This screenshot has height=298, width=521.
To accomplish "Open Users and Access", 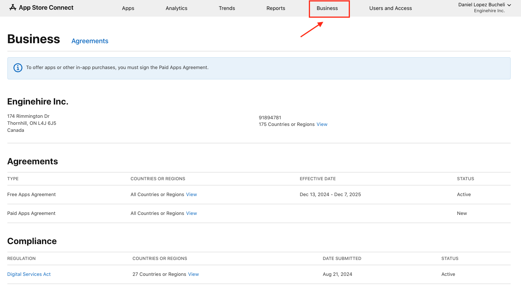I will pos(391,8).
